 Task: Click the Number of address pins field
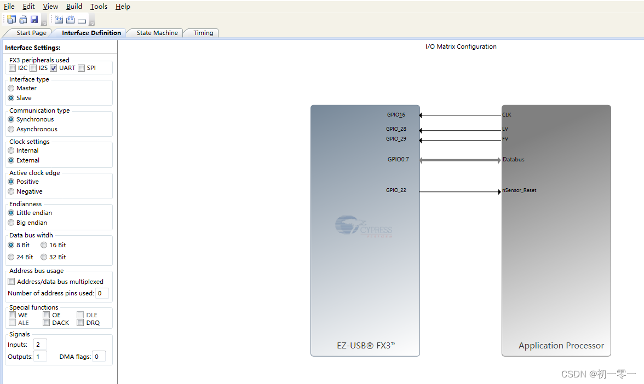pyautogui.click(x=102, y=293)
